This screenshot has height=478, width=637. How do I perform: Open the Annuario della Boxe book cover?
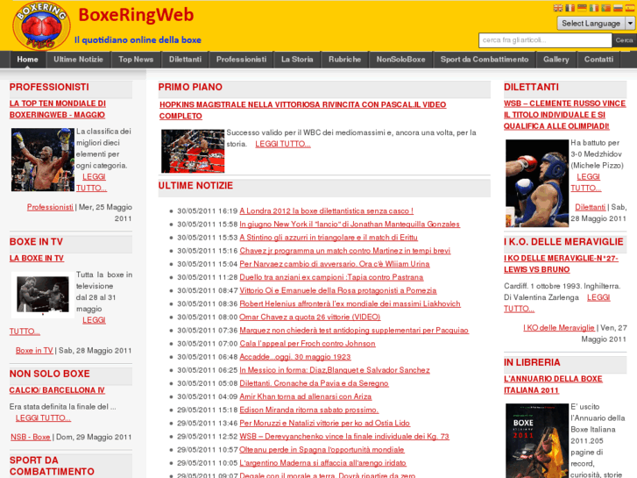click(x=536, y=441)
